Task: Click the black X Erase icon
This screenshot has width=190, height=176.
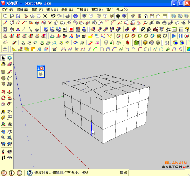Action: [45, 16]
